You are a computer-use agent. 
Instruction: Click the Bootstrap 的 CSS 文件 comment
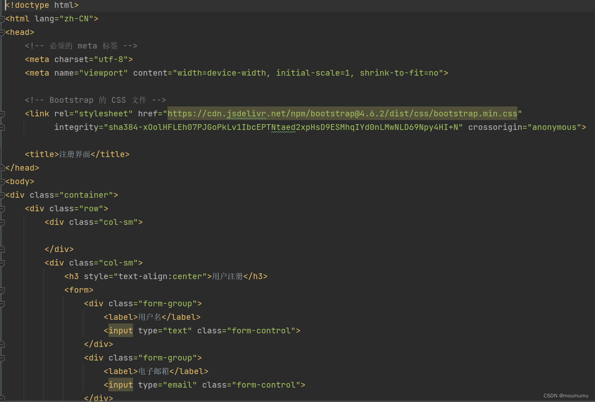95,100
